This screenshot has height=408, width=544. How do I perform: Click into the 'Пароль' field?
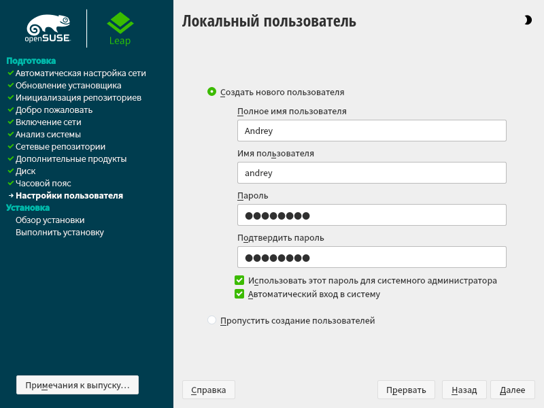pyautogui.click(x=371, y=215)
